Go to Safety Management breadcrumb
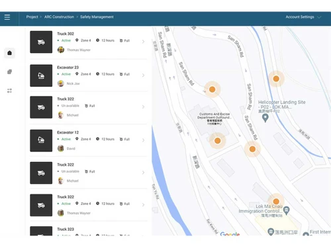 [97, 17]
